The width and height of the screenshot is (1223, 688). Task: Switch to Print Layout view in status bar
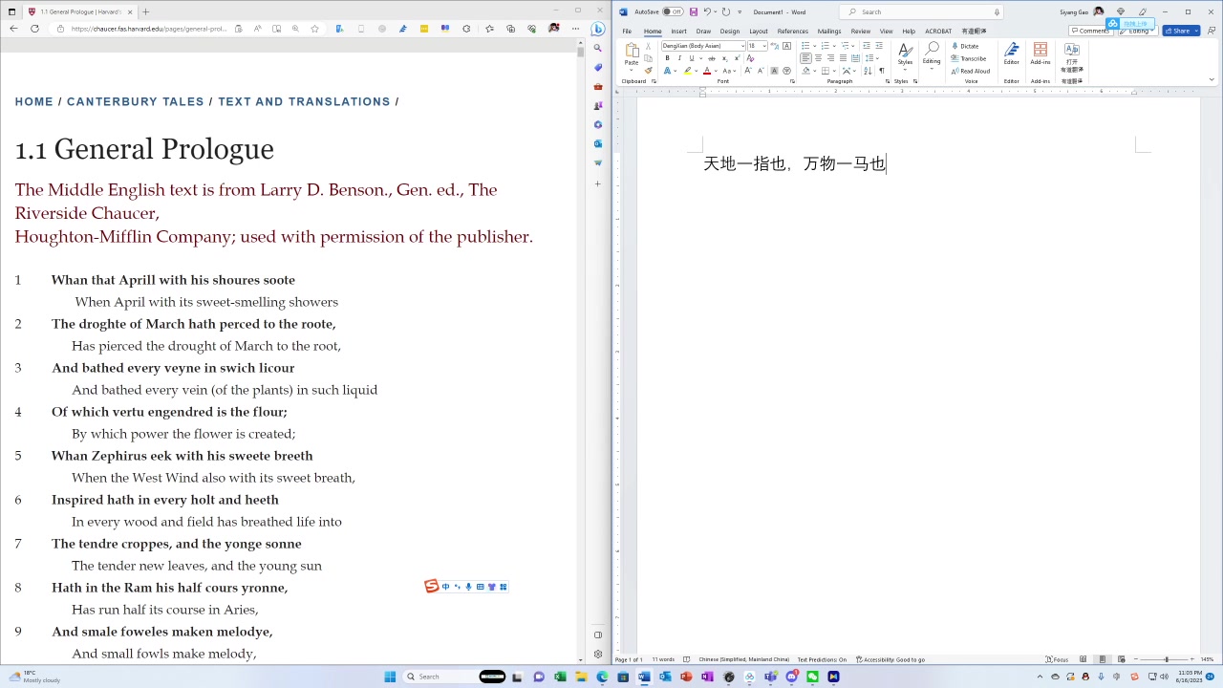tap(1102, 659)
